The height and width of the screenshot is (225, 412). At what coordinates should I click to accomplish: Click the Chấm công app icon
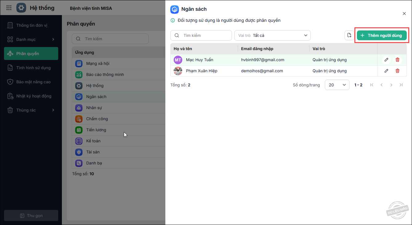pyautogui.click(x=79, y=119)
